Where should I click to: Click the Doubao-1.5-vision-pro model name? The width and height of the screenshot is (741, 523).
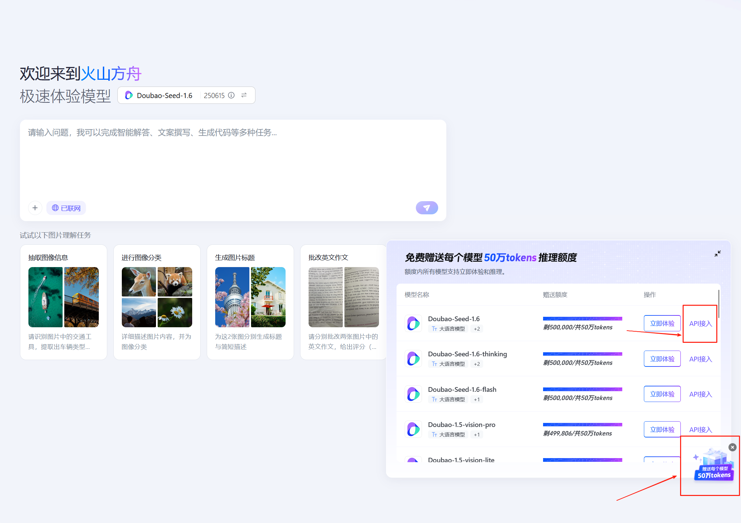(462, 425)
